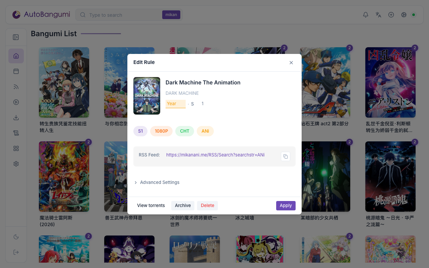Viewport: 429px width, 268px height.
Task: Open the Downloader page icon
Action: pos(16,118)
